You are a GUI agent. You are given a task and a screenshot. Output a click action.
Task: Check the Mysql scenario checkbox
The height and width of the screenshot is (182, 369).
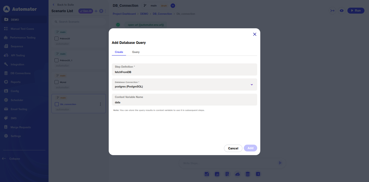click(56, 82)
